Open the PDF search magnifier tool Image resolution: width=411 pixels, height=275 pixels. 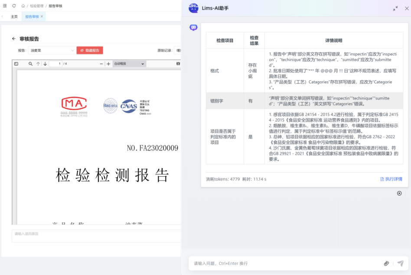tap(30, 64)
